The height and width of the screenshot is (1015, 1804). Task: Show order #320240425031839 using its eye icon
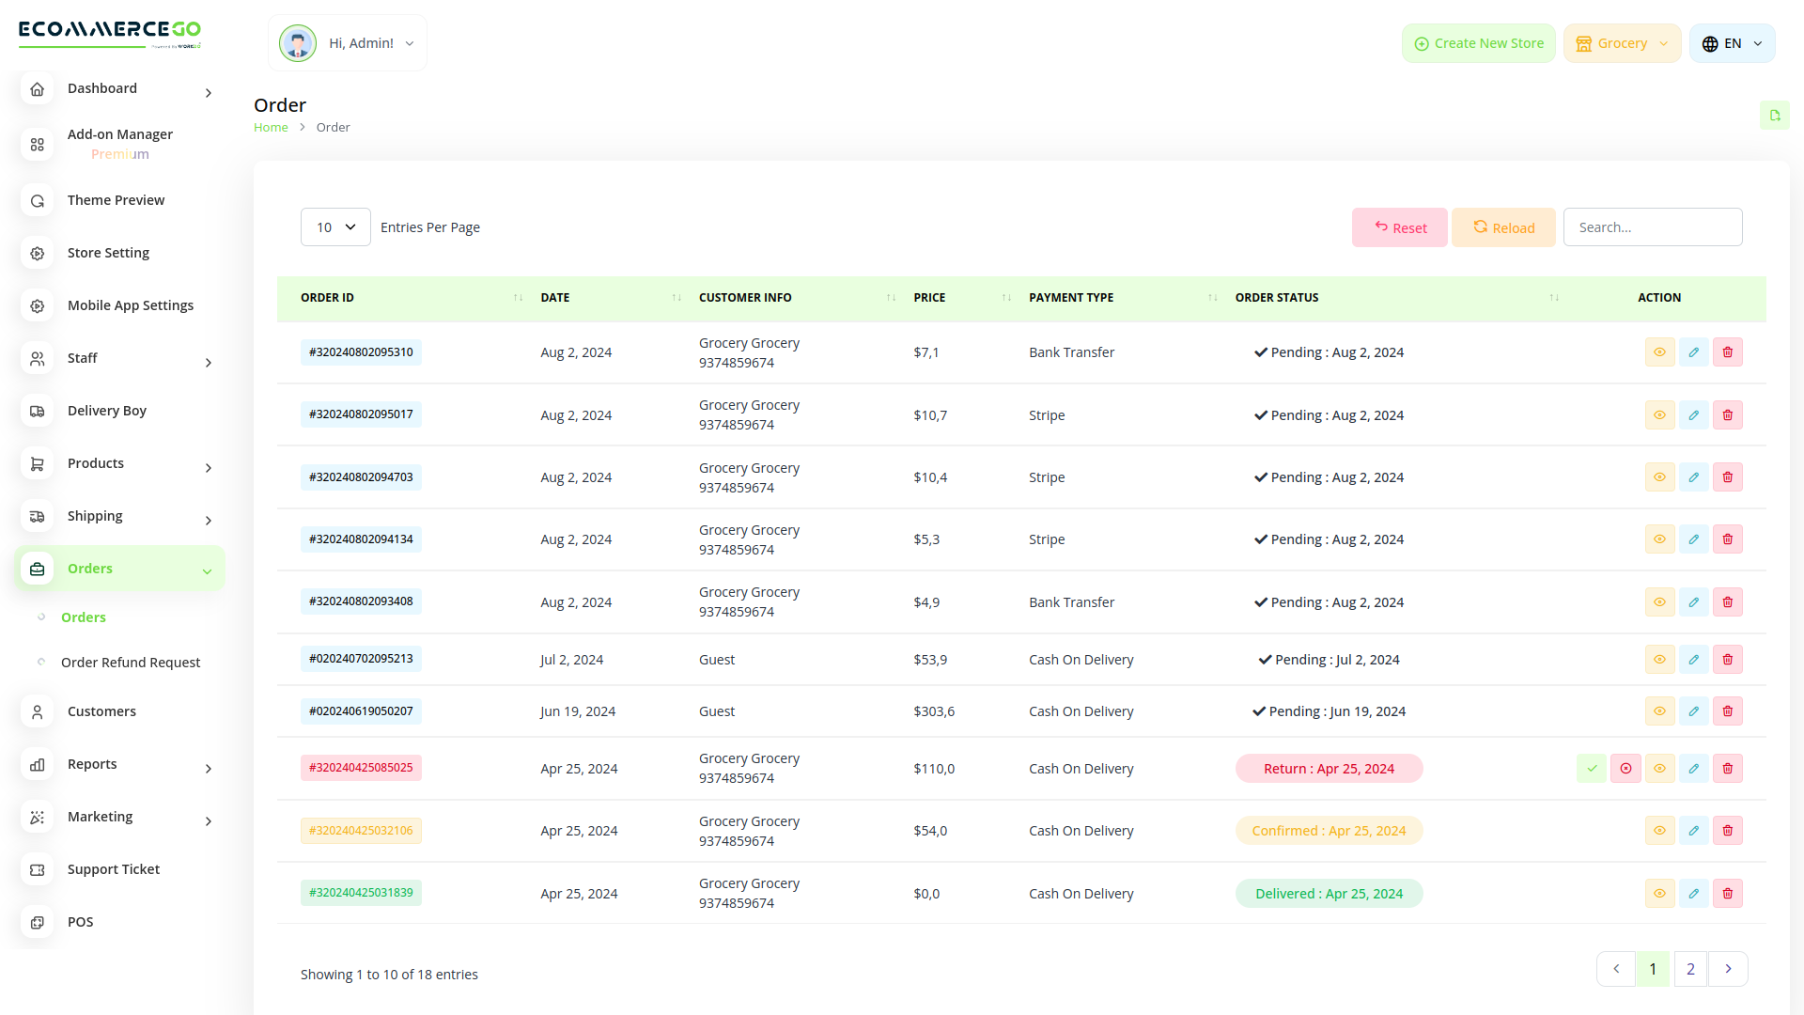[1659, 893]
